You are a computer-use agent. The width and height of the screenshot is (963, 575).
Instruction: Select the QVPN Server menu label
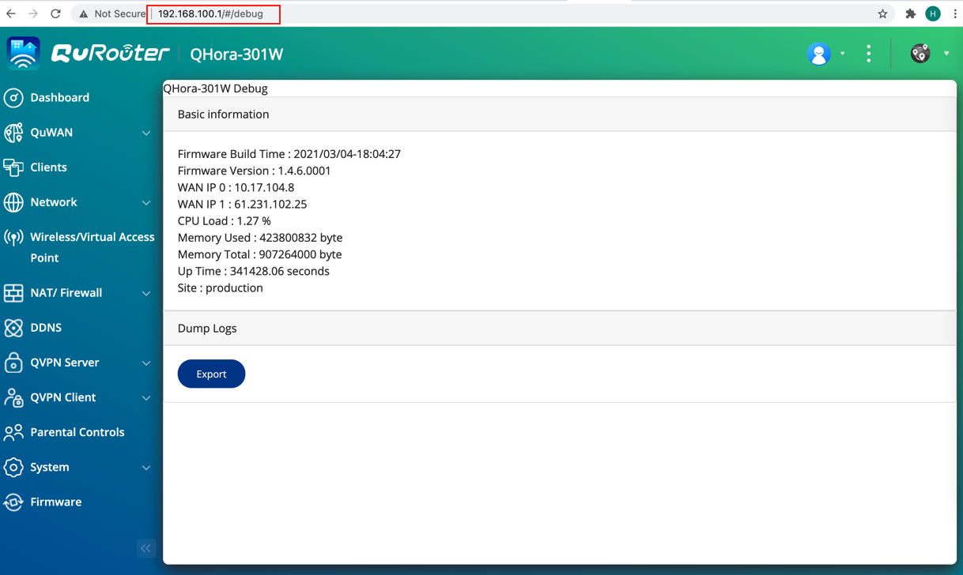65,363
